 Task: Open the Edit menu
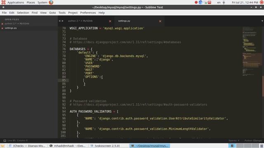click(x=12, y=13)
